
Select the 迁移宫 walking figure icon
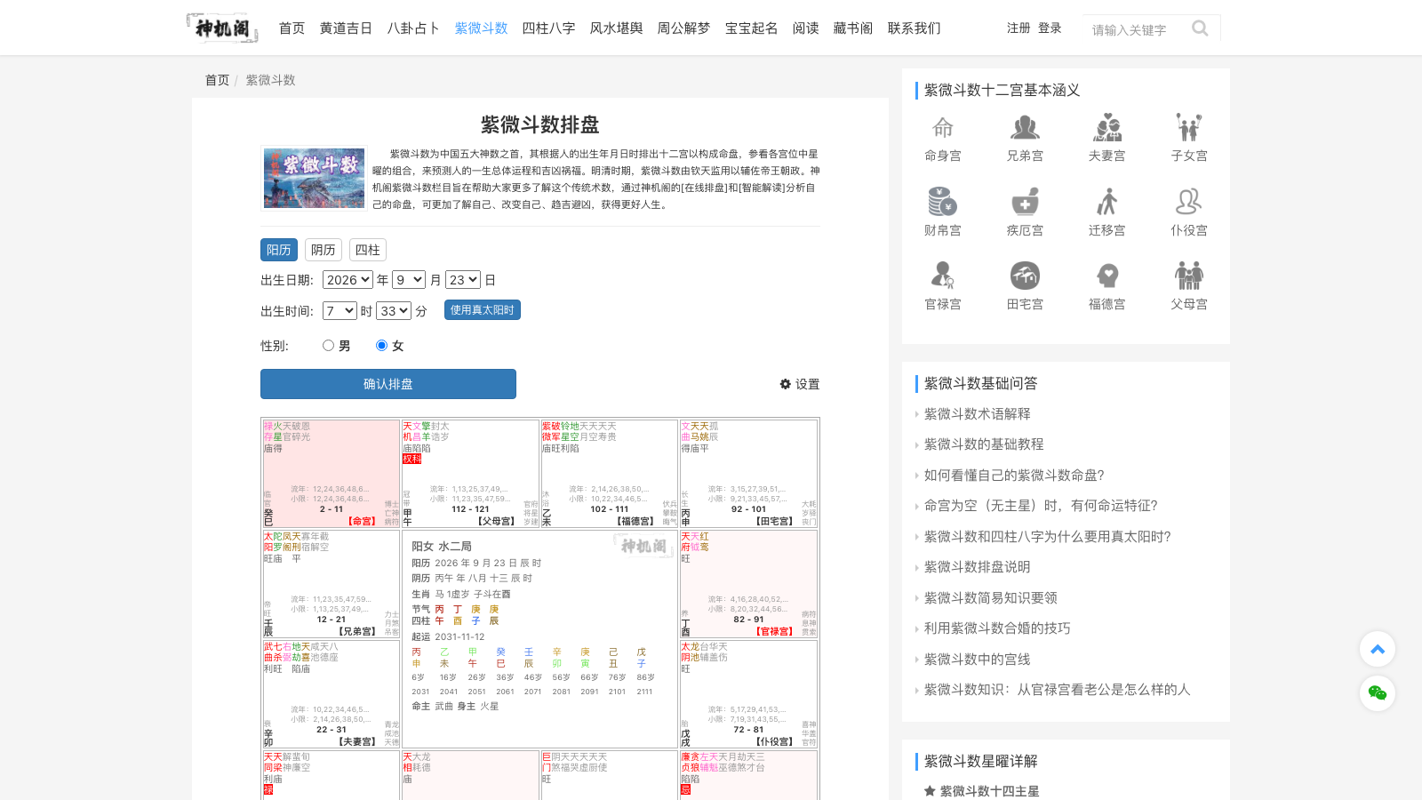1106,202
